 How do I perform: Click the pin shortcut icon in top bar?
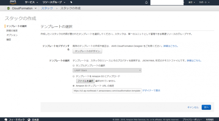tap(71, 2)
